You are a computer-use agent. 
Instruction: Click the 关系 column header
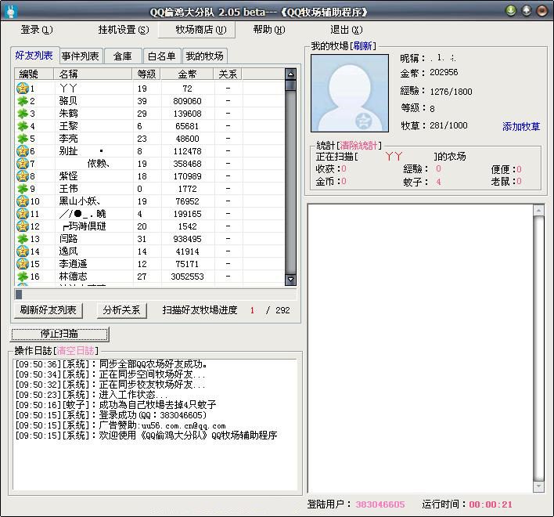[x=228, y=74]
